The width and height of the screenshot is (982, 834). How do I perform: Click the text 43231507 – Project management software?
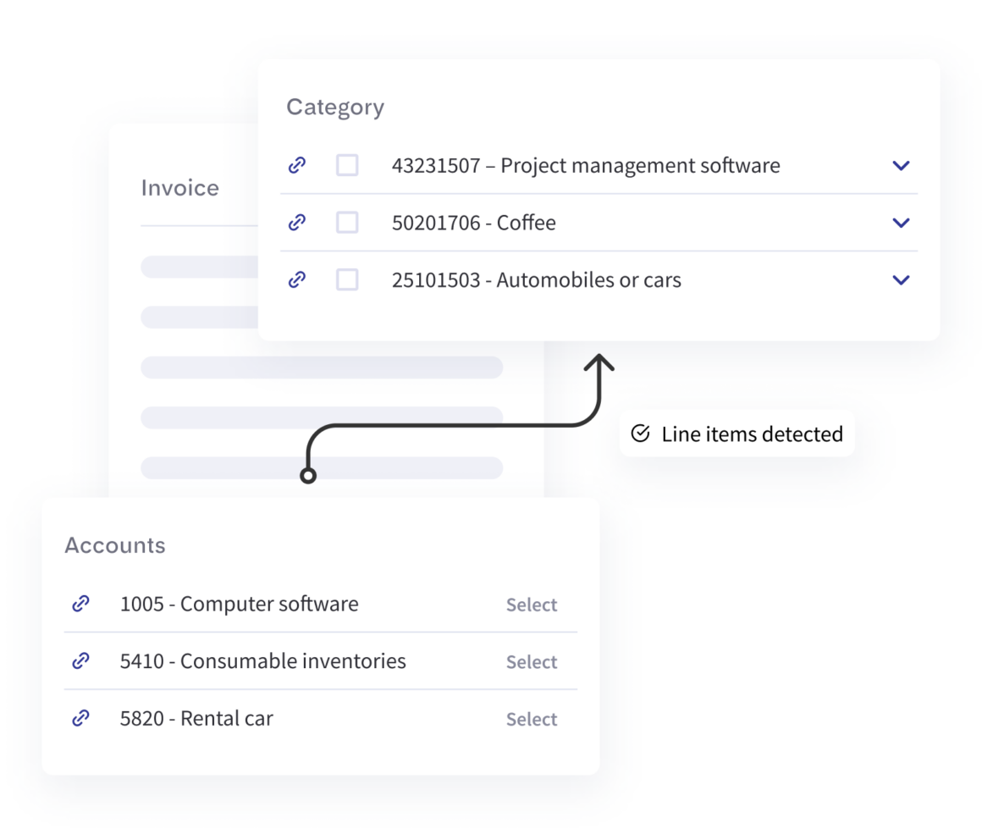pos(586,165)
